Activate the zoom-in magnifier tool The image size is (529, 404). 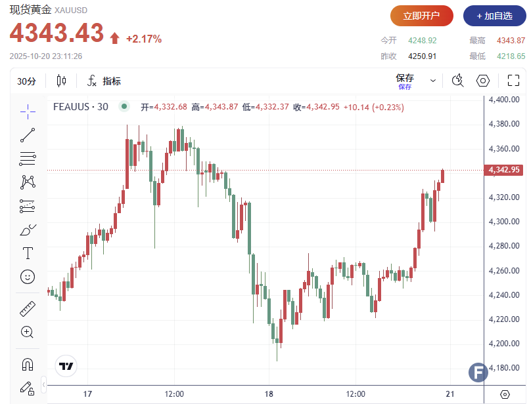[28, 333]
